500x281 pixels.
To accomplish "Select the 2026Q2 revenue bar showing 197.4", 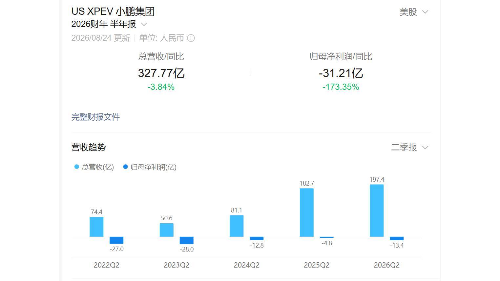I will pos(377,211).
